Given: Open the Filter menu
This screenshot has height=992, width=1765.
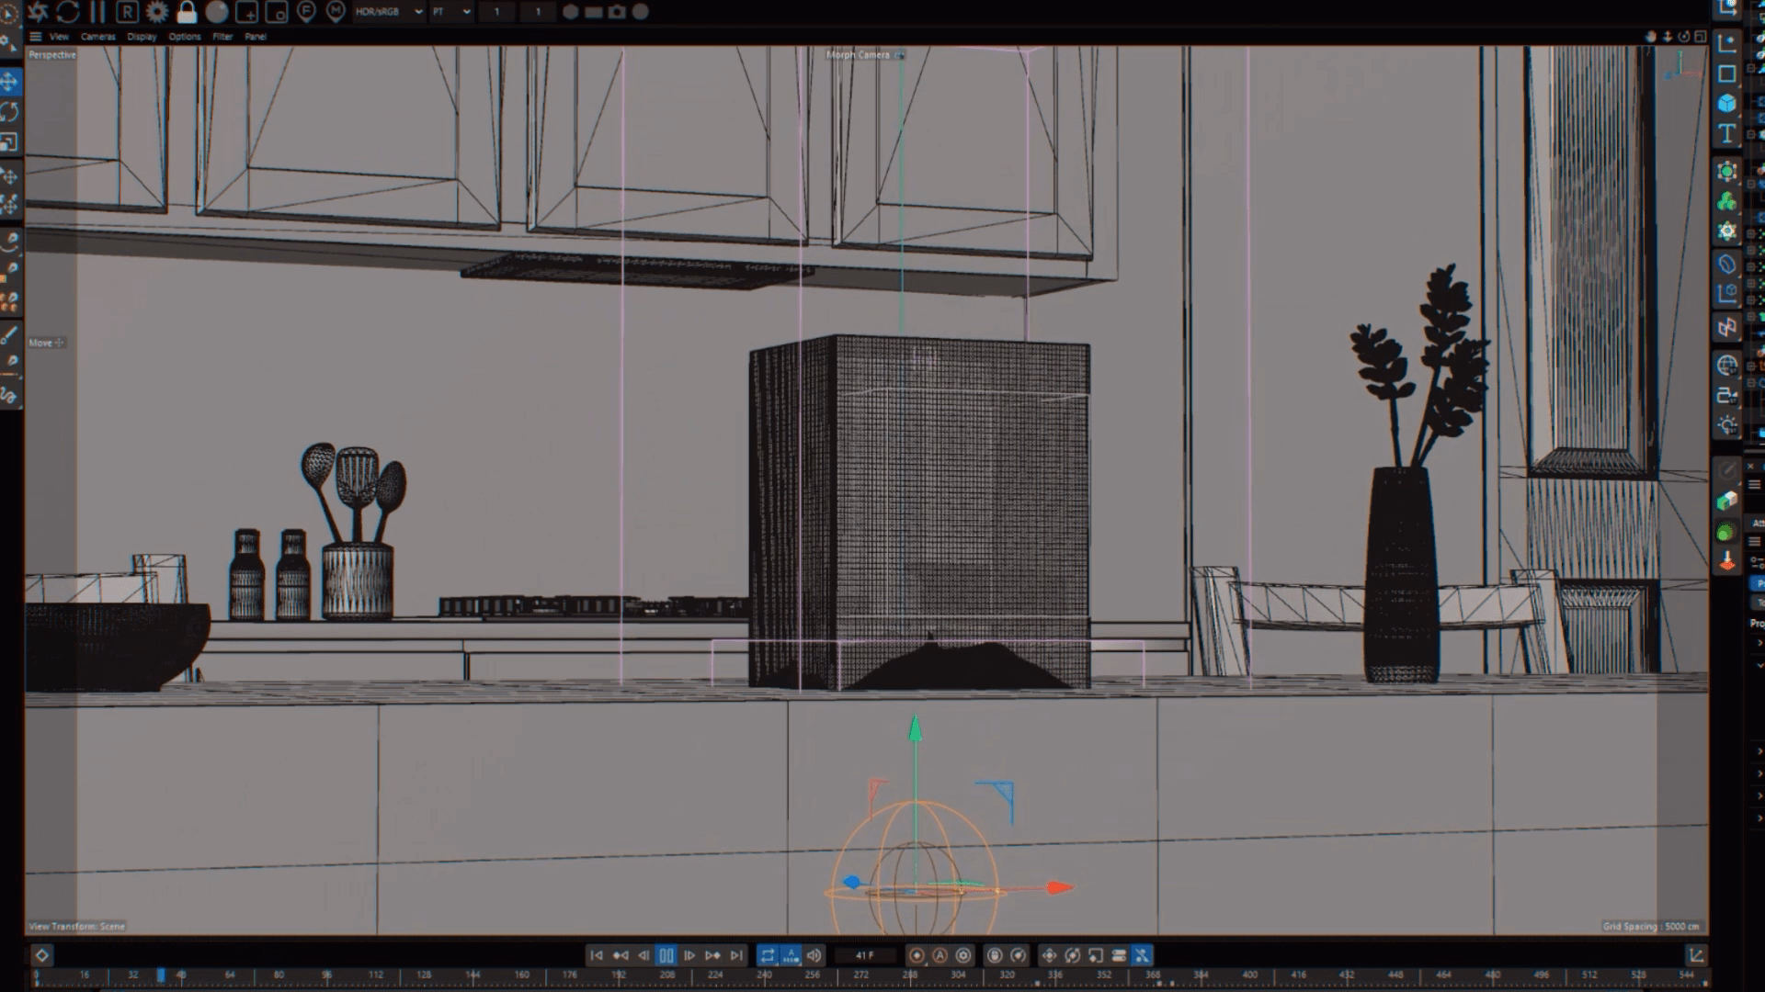Looking at the screenshot, I should (222, 37).
